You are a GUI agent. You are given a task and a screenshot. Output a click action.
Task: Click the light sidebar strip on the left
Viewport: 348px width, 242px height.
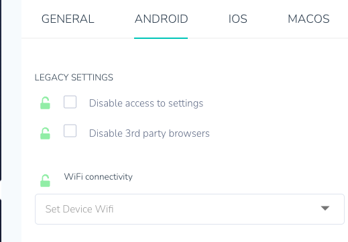point(11,121)
